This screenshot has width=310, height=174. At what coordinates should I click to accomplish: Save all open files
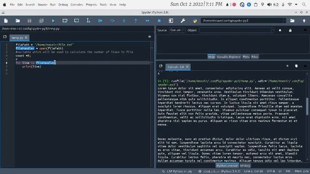[41, 21]
